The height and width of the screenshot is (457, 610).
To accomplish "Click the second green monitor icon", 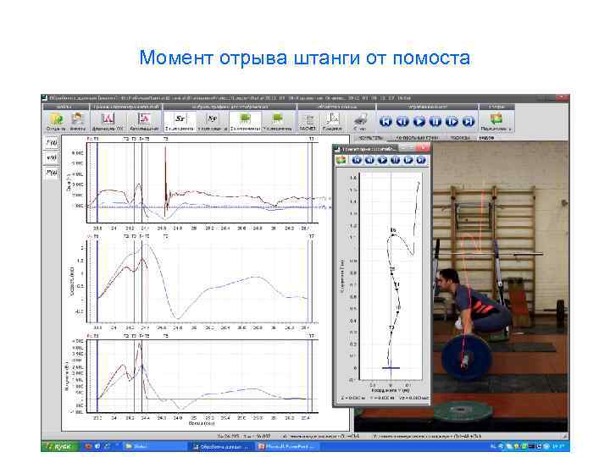I will point(277,118).
